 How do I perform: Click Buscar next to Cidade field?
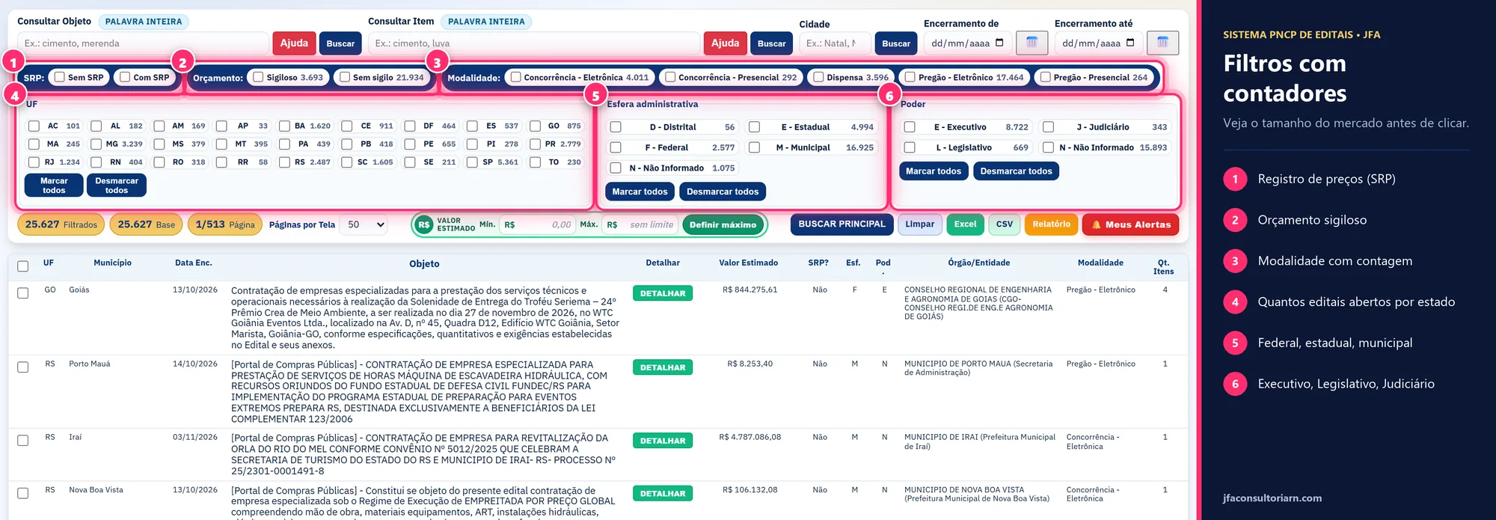(896, 43)
